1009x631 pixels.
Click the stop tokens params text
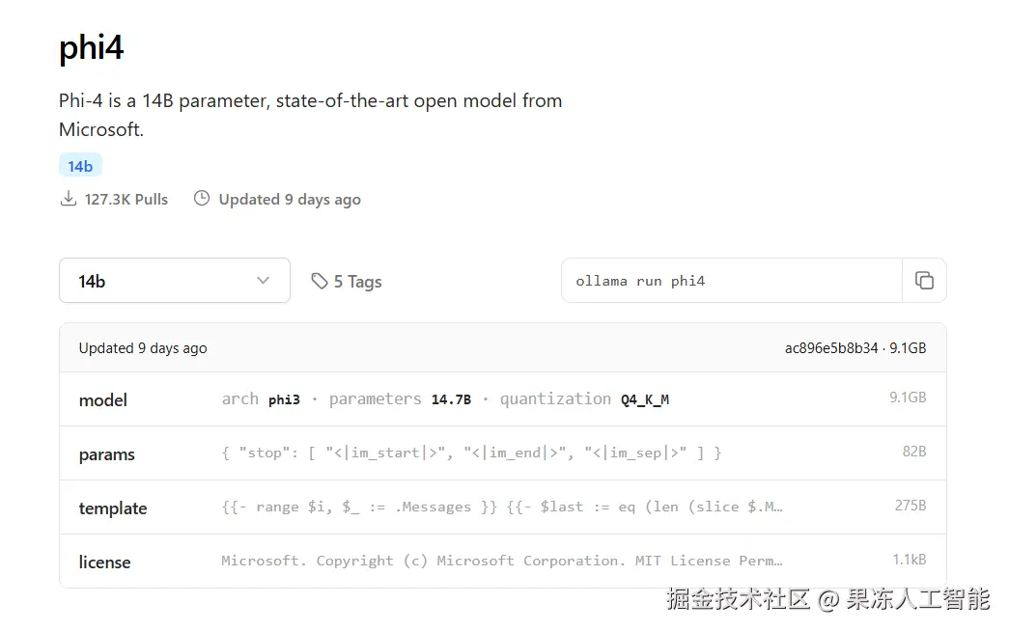471,453
